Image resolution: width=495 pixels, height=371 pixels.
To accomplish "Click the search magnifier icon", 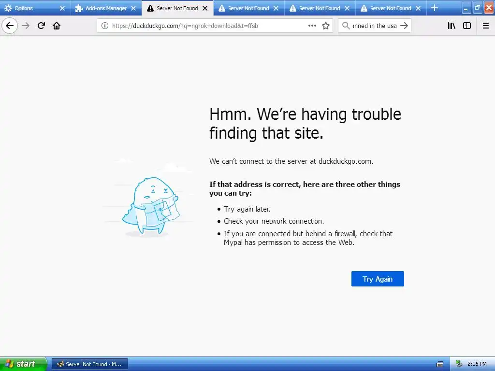I will point(346,26).
